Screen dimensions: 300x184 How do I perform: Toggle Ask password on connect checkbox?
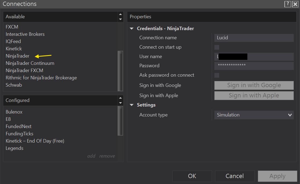point(217,75)
